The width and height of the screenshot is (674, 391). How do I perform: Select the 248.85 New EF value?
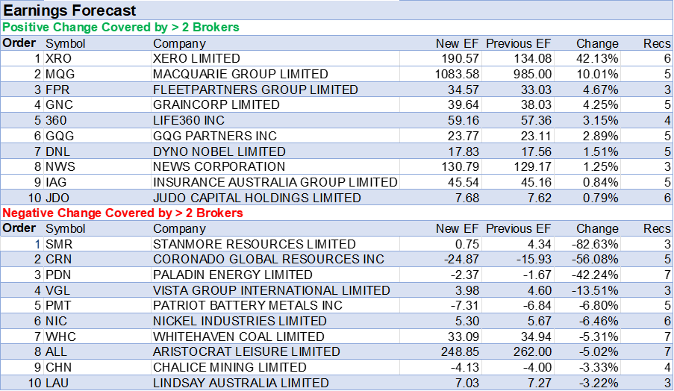coord(458,351)
